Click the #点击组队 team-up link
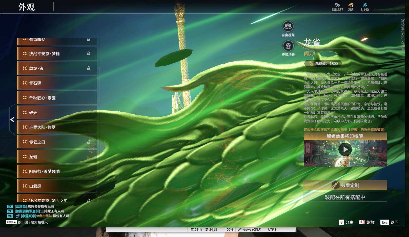 [44, 216]
